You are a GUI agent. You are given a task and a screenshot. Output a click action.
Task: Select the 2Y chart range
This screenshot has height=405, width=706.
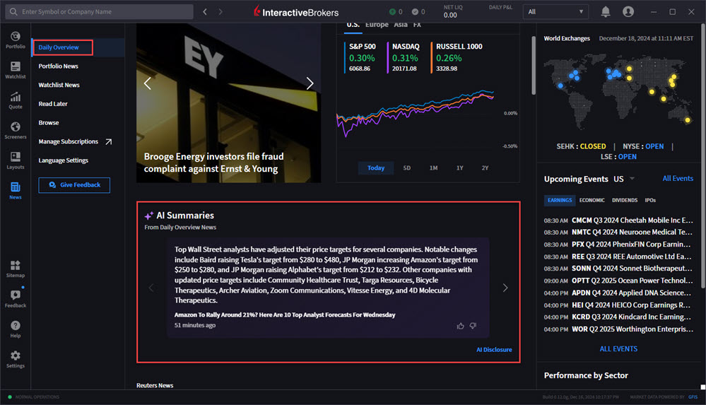point(485,168)
